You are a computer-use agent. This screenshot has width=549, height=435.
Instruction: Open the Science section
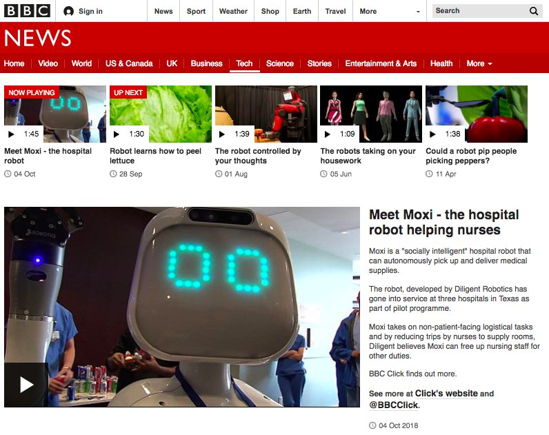click(x=280, y=63)
